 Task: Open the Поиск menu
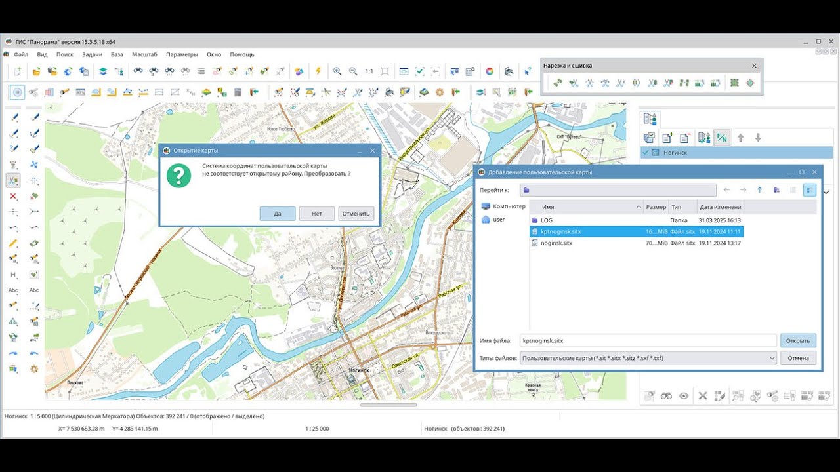pyautogui.click(x=64, y=54)
